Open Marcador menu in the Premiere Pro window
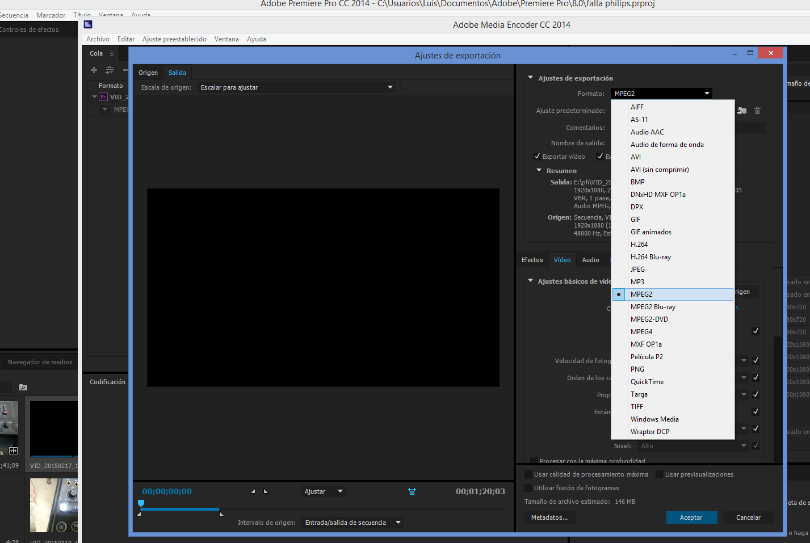Image resolution: width=810 pixels, height=543 pixels. pos(51,15)
